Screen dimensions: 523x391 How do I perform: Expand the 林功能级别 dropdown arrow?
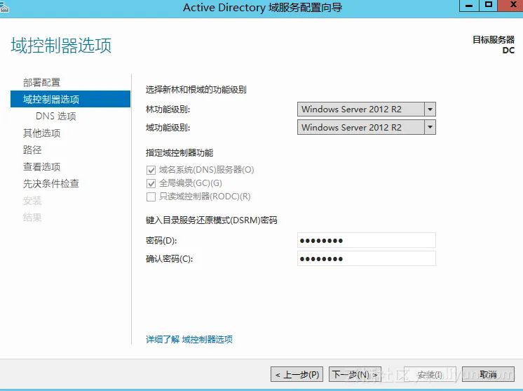(430, 110)
